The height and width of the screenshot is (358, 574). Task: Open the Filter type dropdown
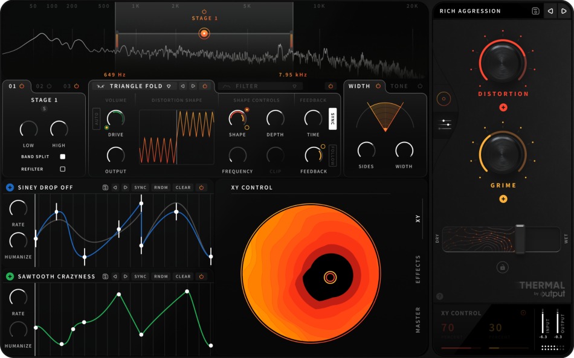[x=295, y=86]
